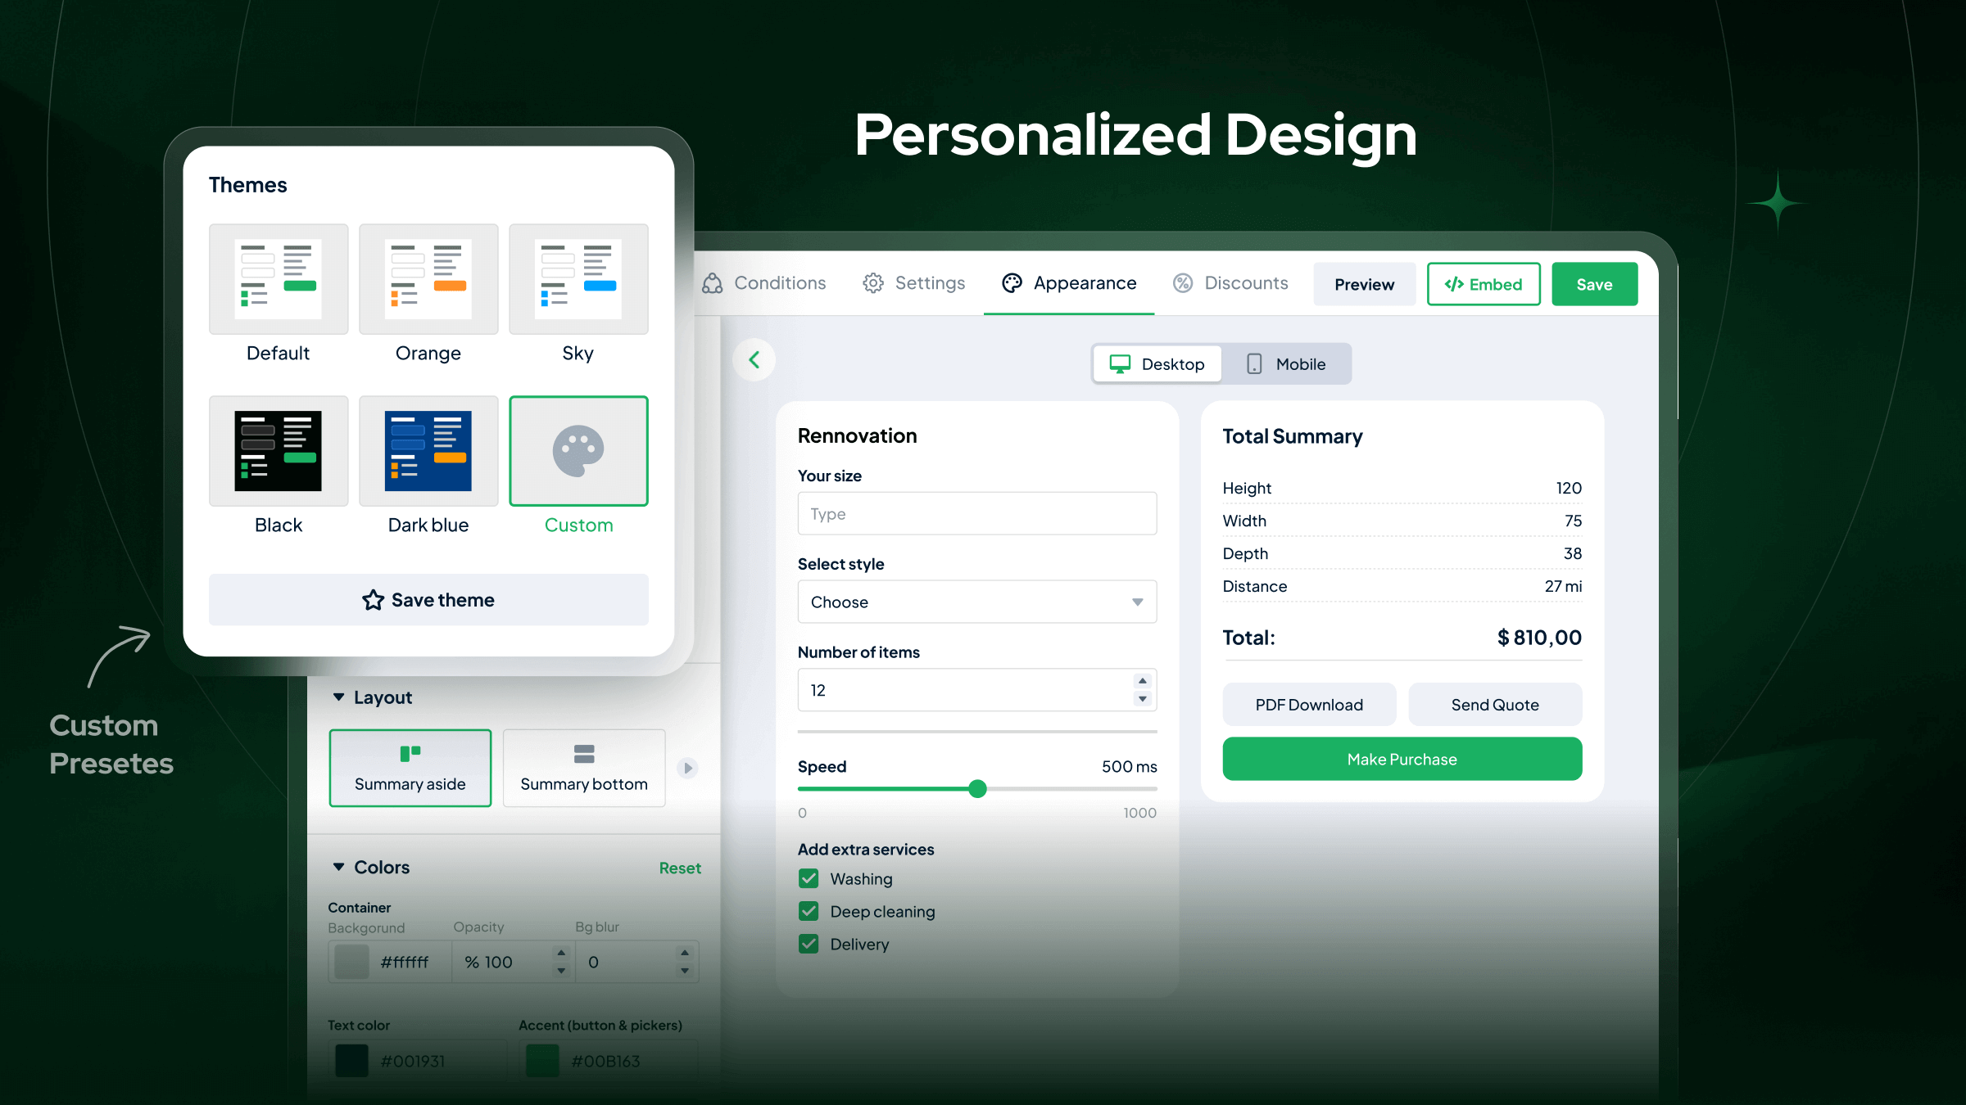The image size is (1966, 1105).
Task: Switch to the Preview tab
Action: 1364,283
